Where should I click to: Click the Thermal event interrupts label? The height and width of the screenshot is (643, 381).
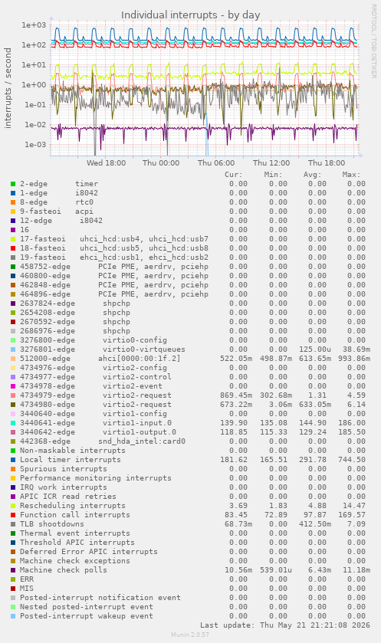click(x=75, y=533)
